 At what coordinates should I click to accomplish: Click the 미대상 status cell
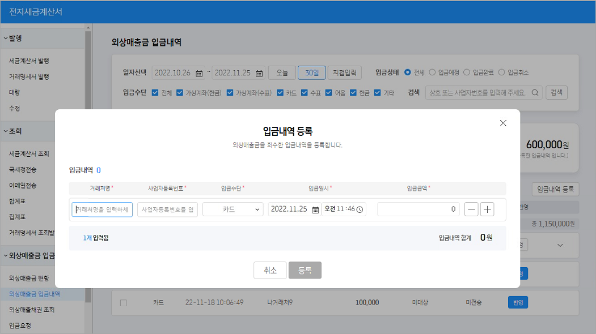420,302
